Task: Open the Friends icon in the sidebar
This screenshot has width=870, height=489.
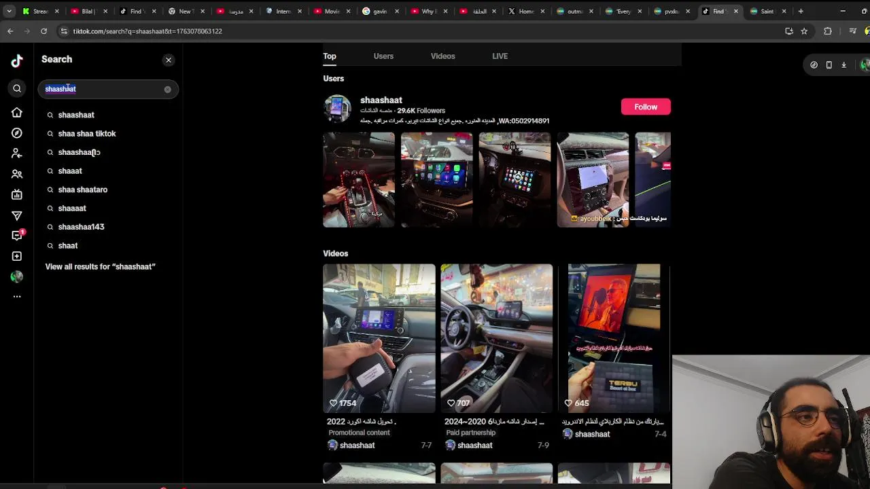Action: coord(17,174)
